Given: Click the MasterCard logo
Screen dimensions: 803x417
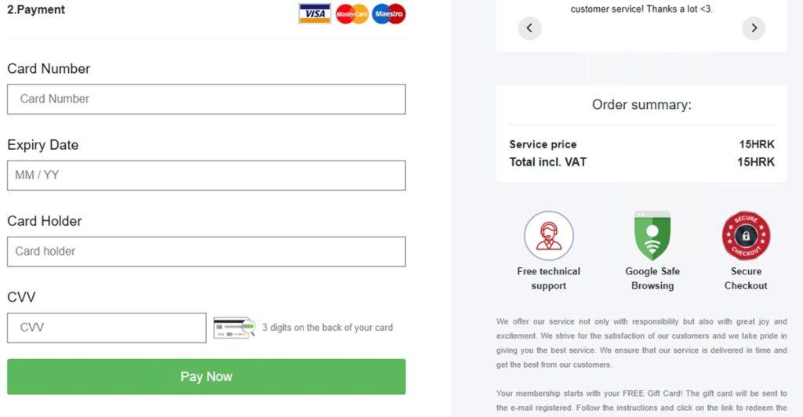Looking at the screenshot, I should click(x=352, y=13).
